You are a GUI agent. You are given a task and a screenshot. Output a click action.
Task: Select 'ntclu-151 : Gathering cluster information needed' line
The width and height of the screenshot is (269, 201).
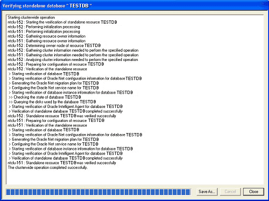click(x=73, y=55)
